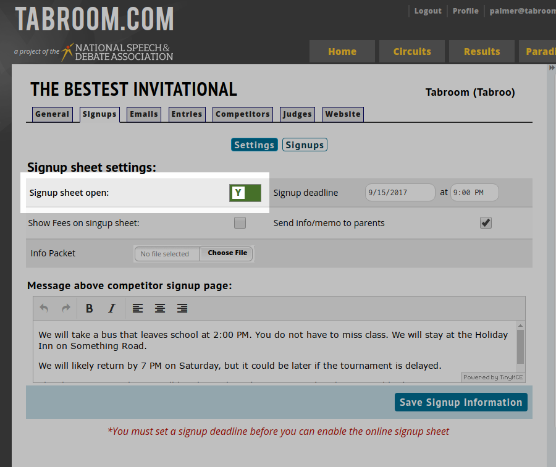Align message text left
The width and height of the screenshot is (556, 467).
click(x=138, y=308)
